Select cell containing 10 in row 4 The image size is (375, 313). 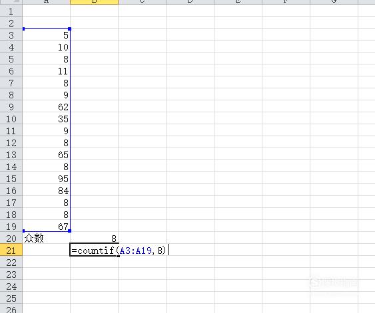pos(47,47)
